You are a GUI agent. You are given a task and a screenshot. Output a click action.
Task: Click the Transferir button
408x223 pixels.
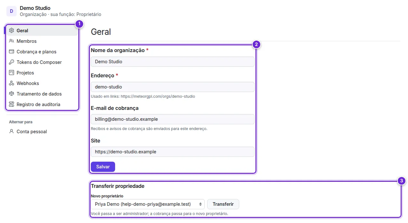(x=223, y=204)
